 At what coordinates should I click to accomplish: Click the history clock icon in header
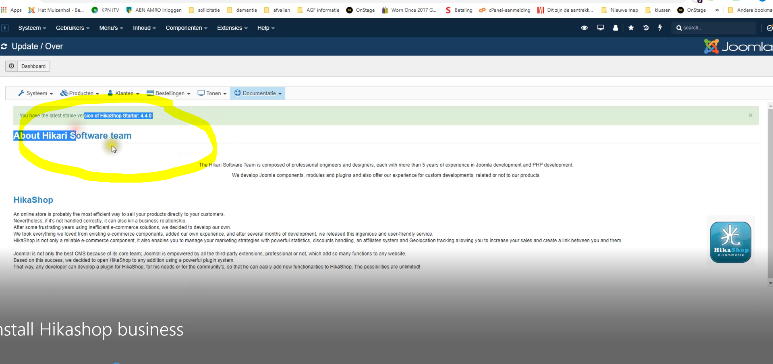click(646, 28)
